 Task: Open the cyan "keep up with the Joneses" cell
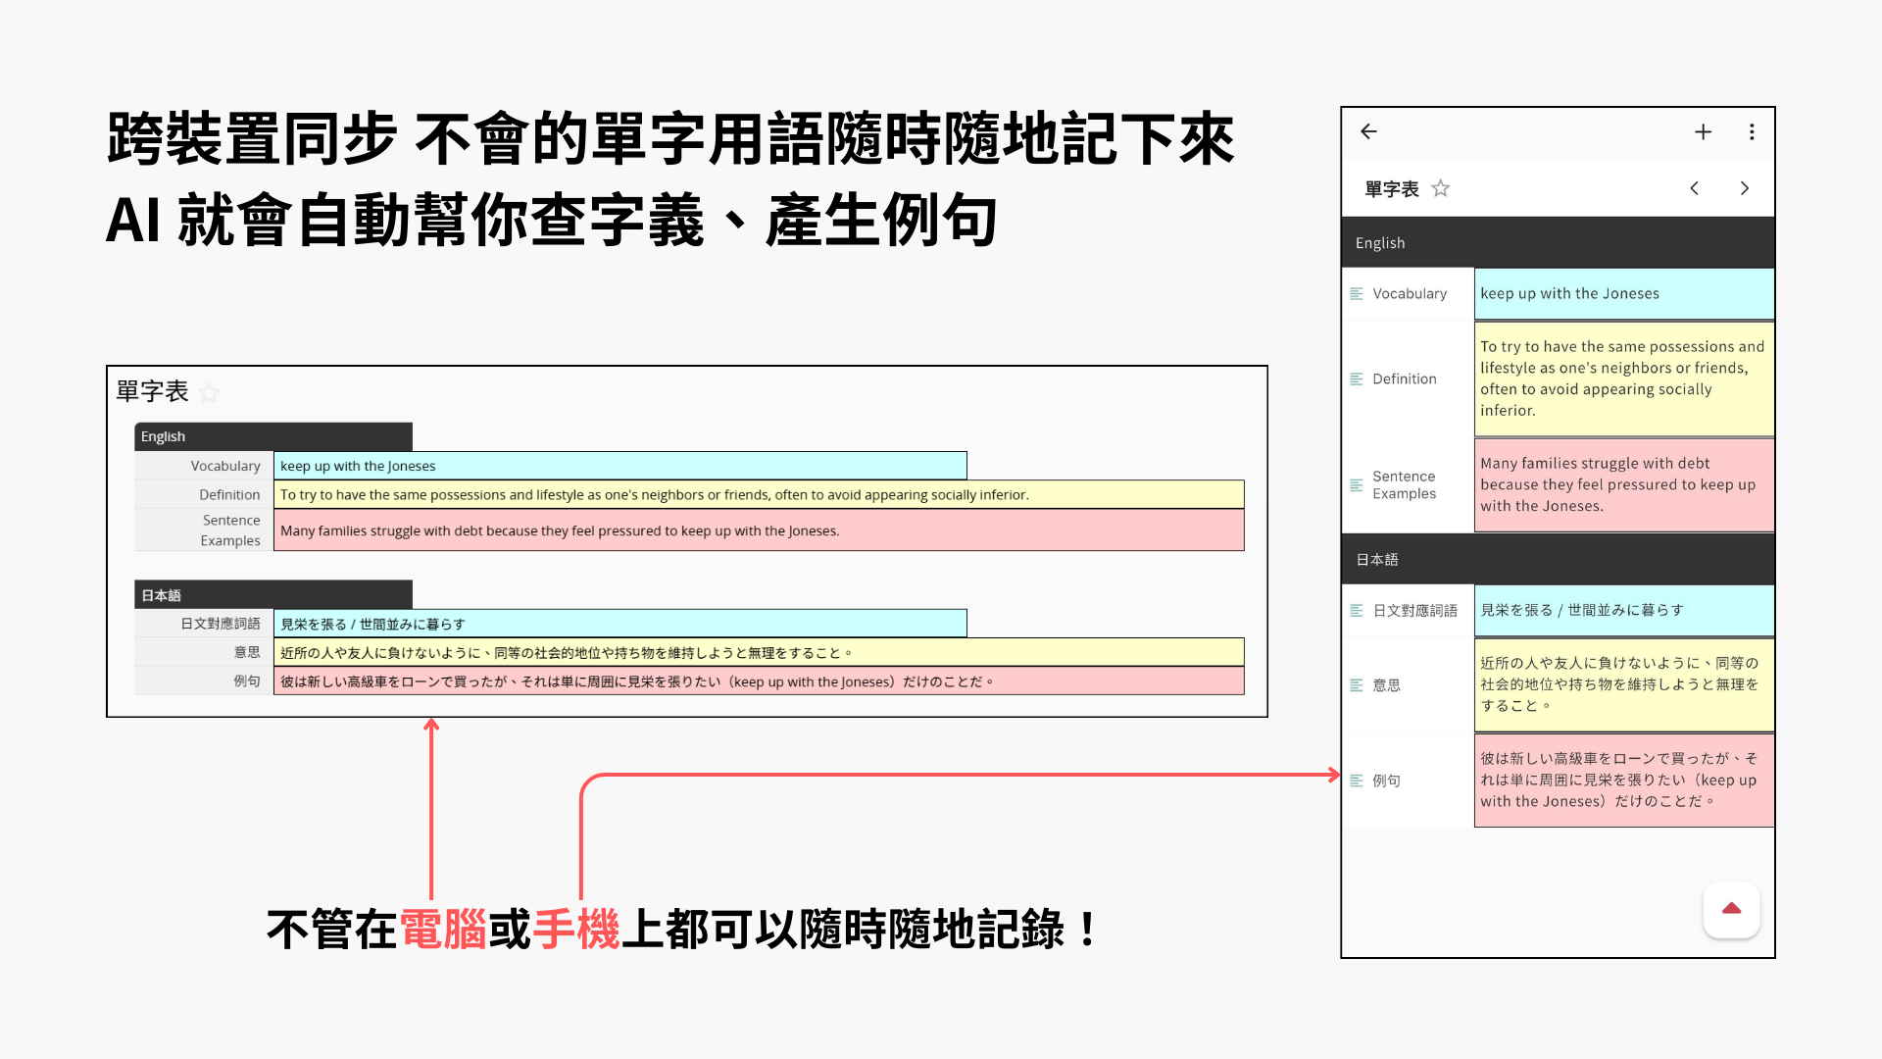(x=1623, y=293)
